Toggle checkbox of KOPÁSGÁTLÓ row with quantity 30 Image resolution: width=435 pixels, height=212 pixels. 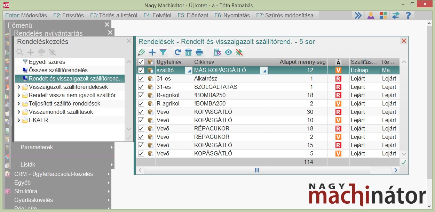[x=141, y=112]
